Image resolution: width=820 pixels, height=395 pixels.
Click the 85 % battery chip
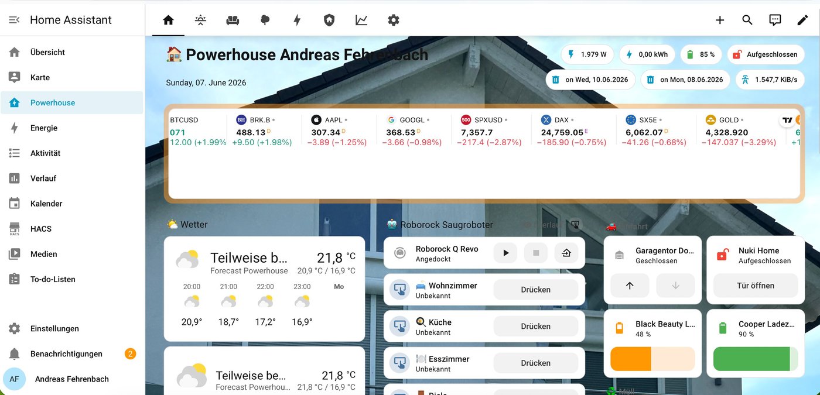(701, 54)
